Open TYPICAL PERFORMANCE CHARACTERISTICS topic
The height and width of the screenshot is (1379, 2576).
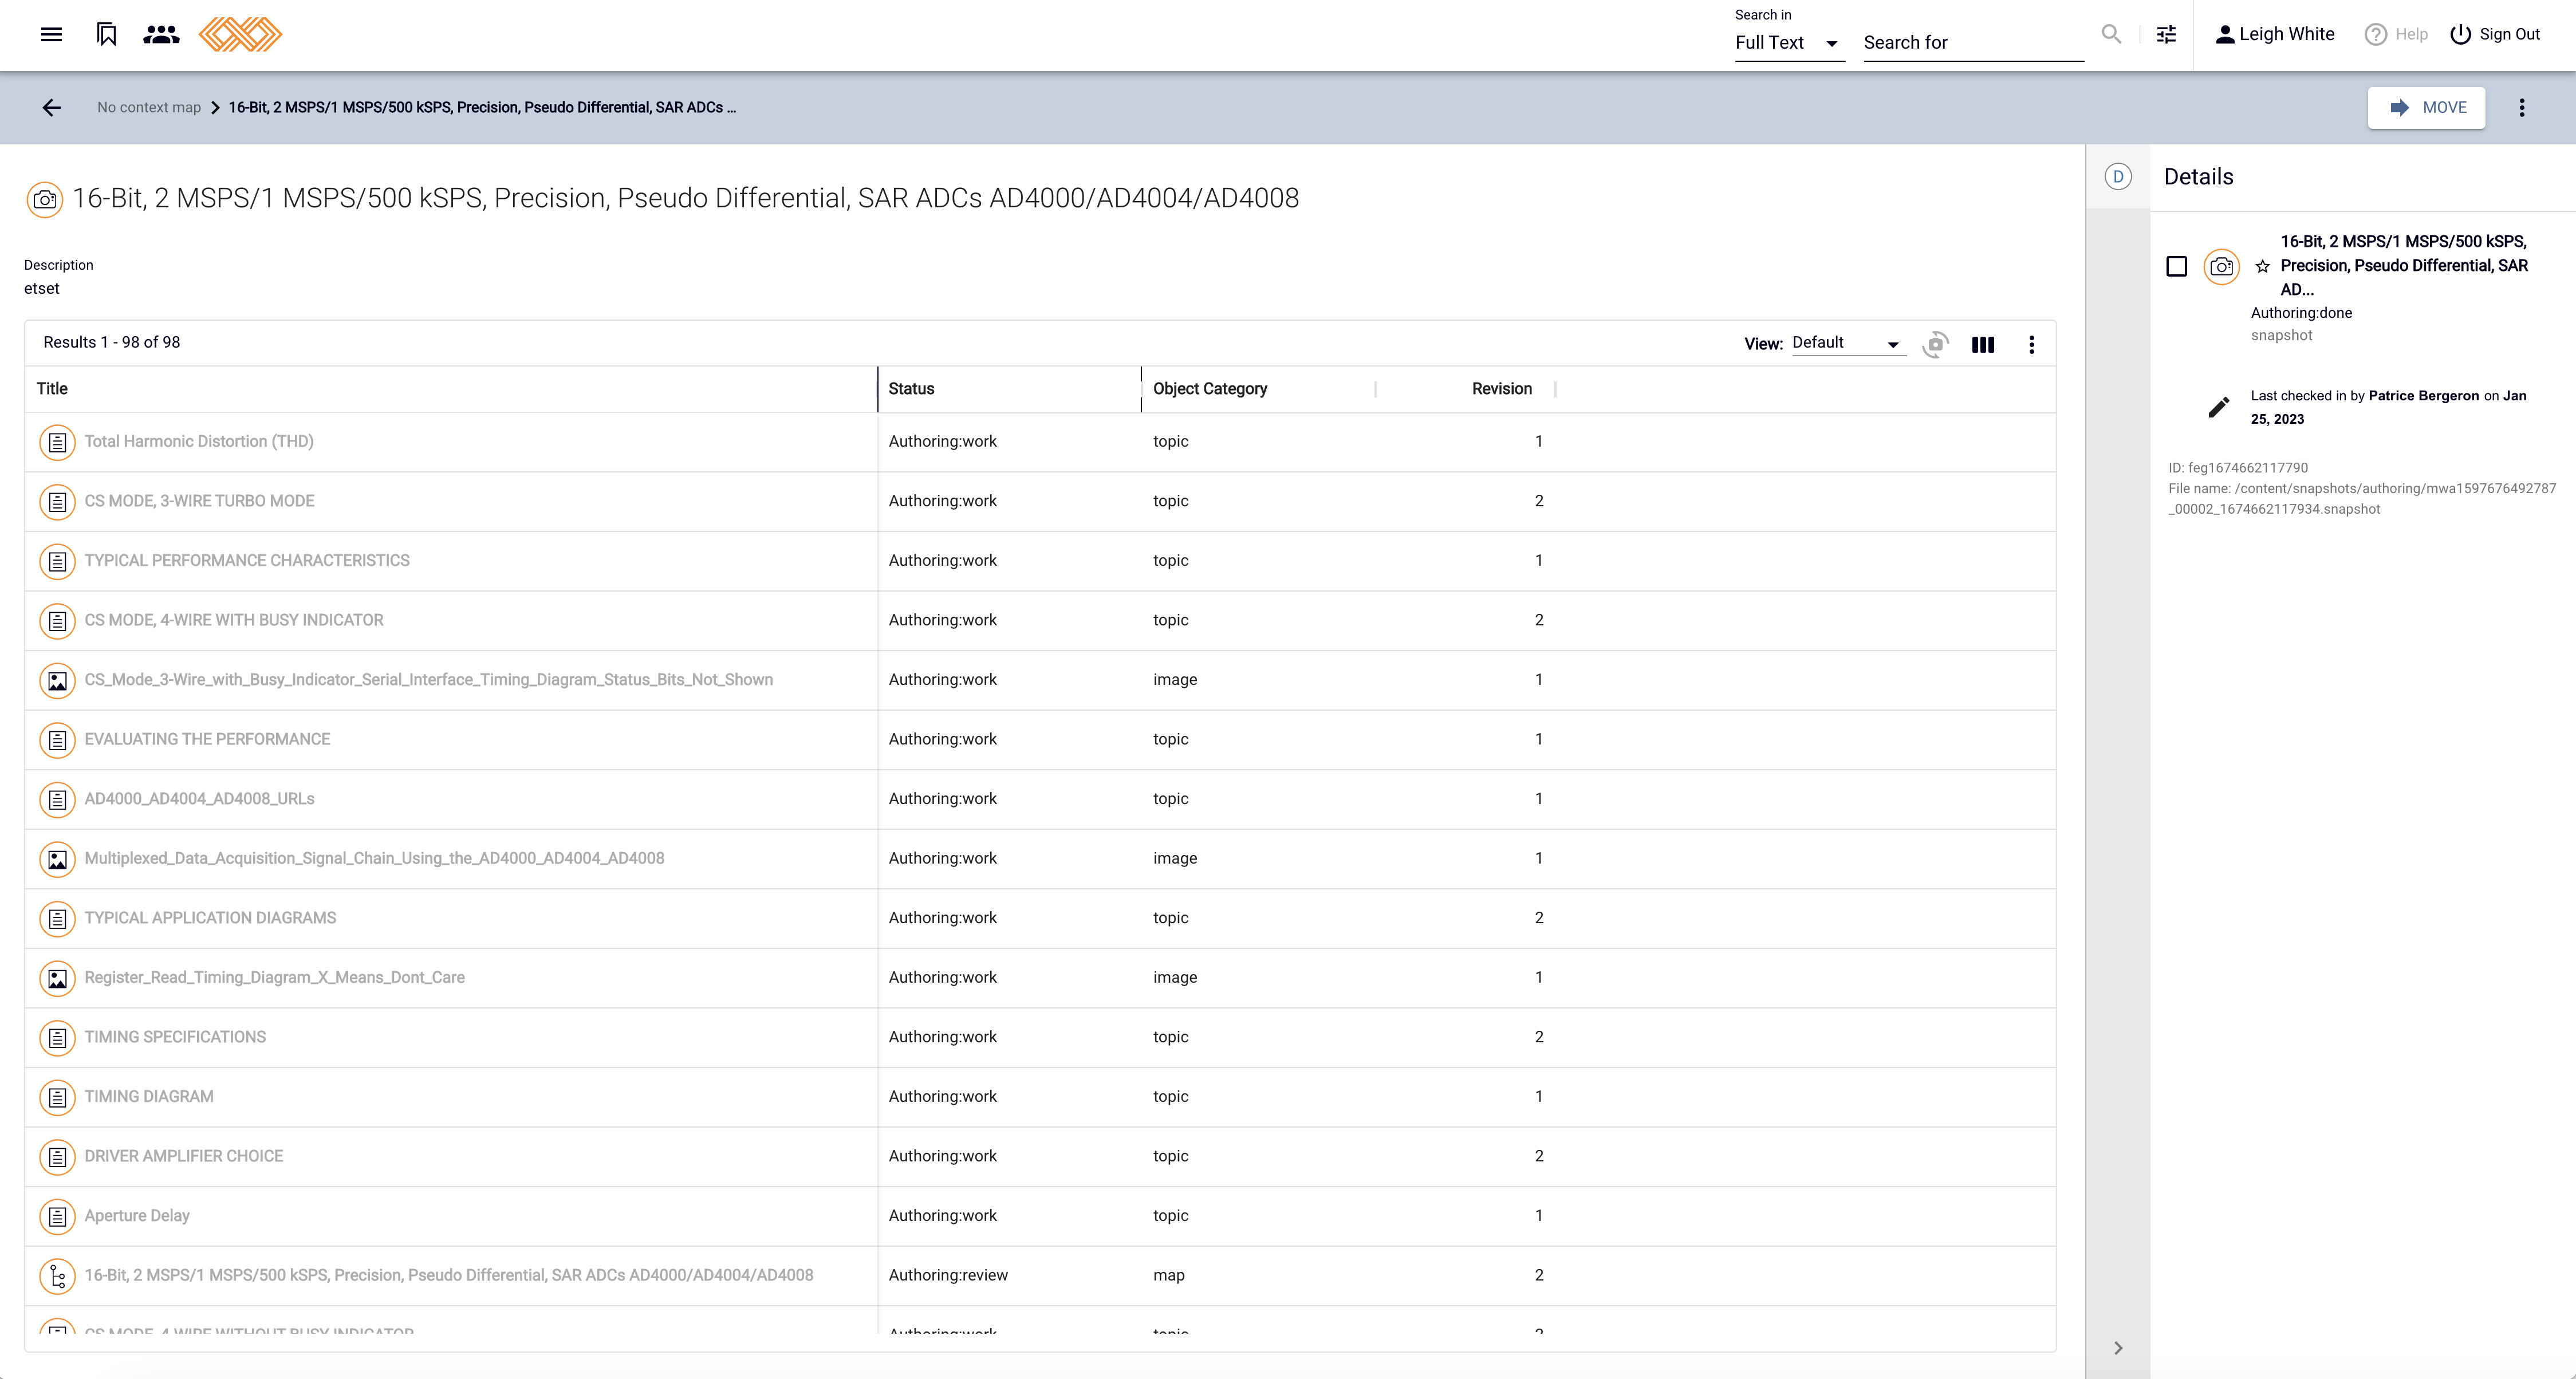click(x=247, y=560)
